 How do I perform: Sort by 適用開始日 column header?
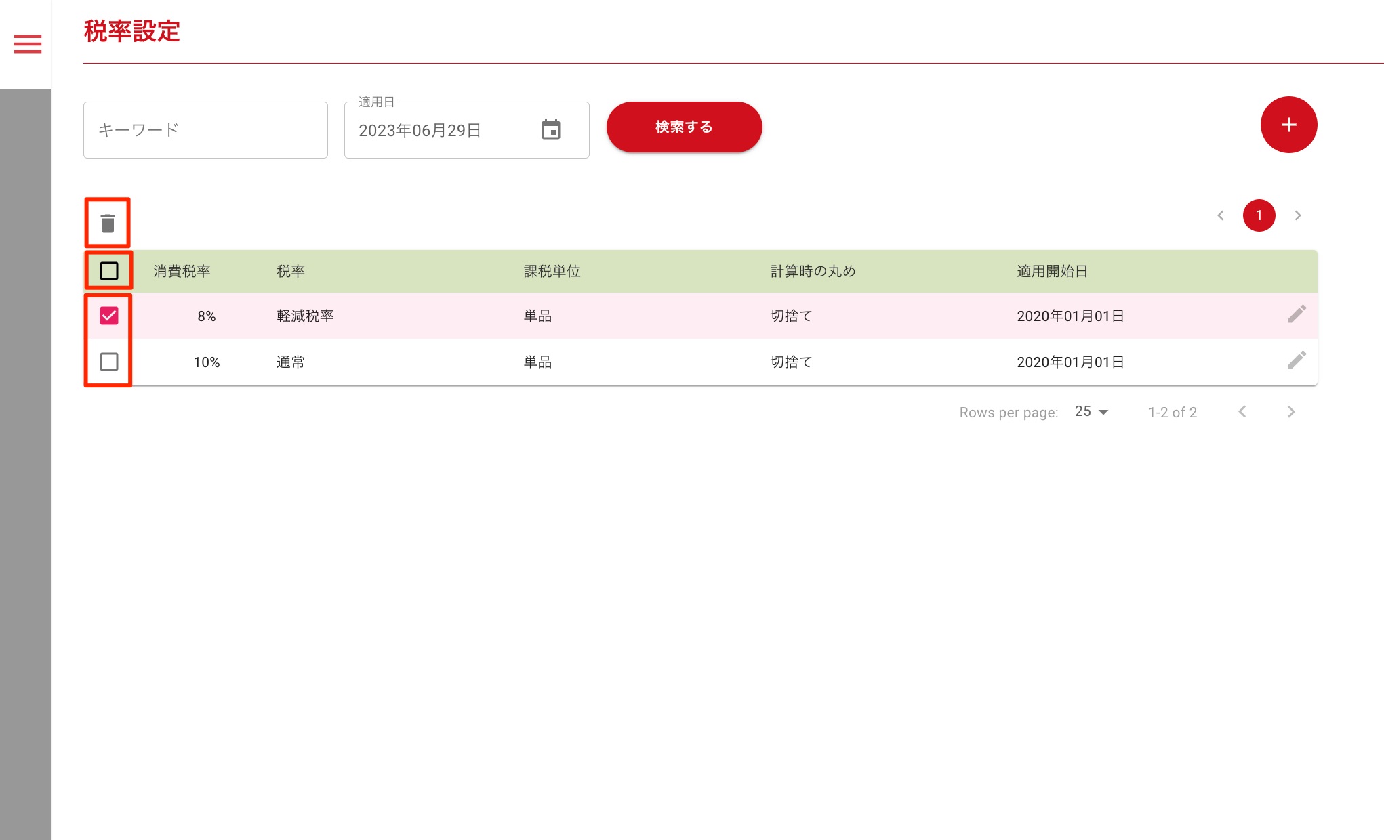tap(1052, 271)
